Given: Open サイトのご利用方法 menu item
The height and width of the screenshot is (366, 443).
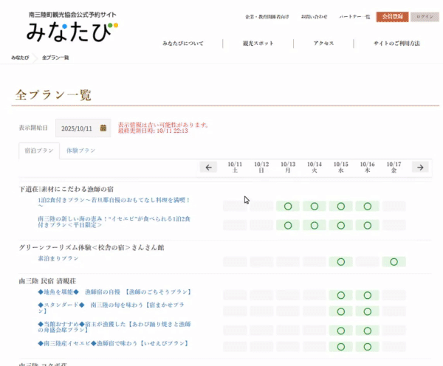Looking at the screenshot, I should tap(396, 44).
